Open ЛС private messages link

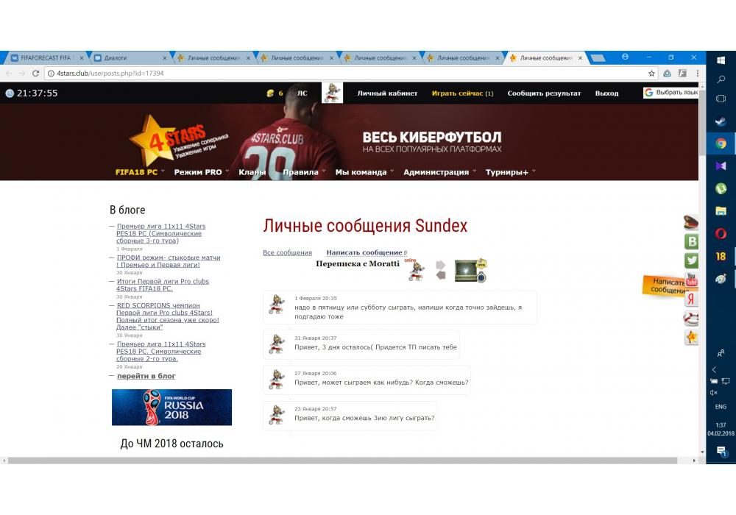302,93
